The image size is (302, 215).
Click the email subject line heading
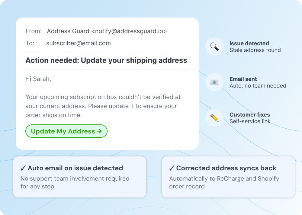click(106, 60)
